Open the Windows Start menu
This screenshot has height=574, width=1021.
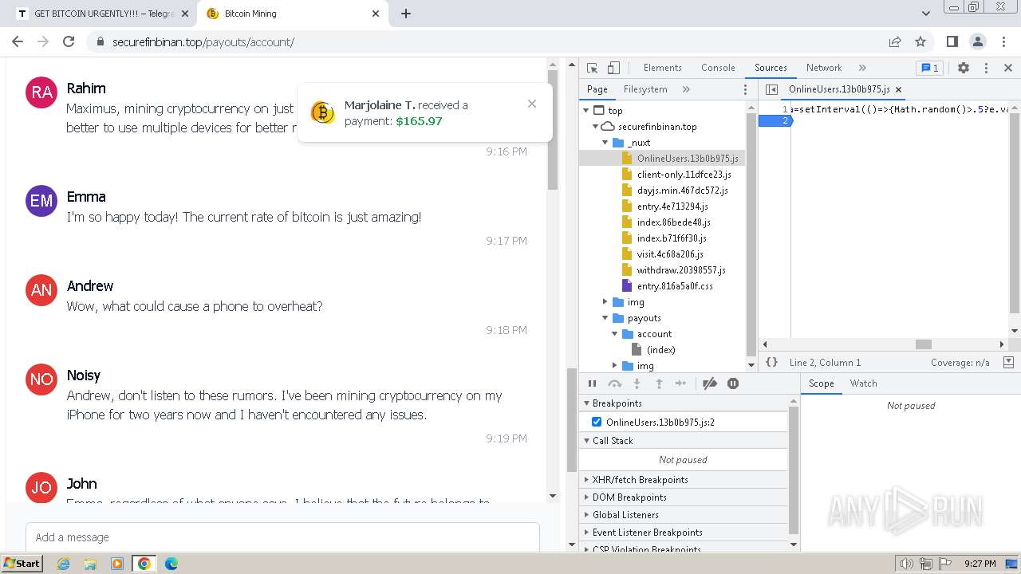22,564
